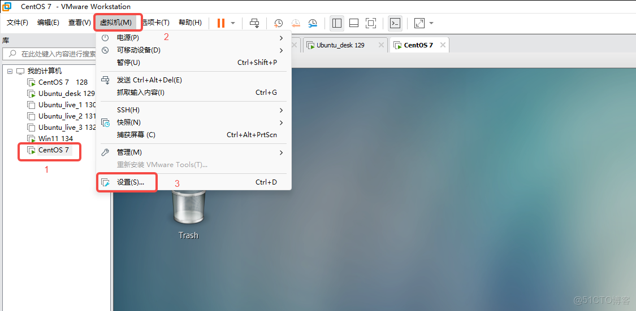This screenshot has width=636, height=311.
Task: Click the pause virtual machine toolbar icon
Action: (x=221, y=23)
